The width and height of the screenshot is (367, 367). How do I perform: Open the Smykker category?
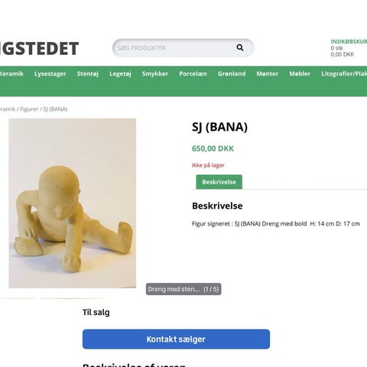[x=155, y=74]
